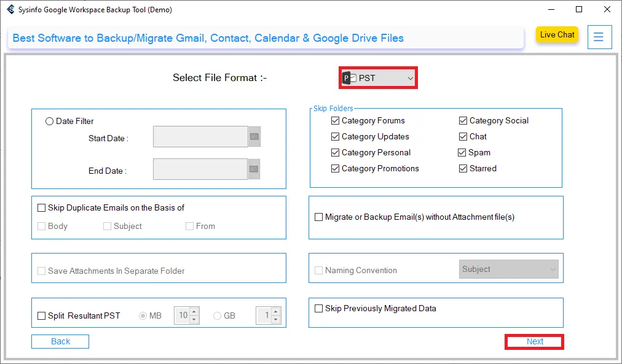
Task: Go Back to previous step
Action: pos(60,341)
